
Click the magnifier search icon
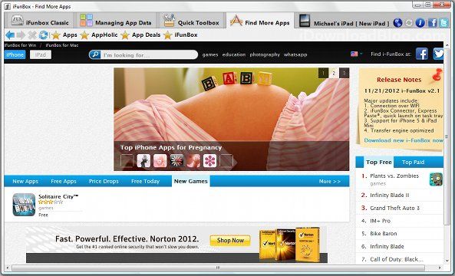[95, 54]
